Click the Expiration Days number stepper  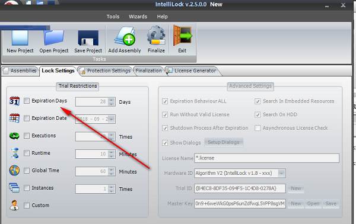tap(112, 102)
